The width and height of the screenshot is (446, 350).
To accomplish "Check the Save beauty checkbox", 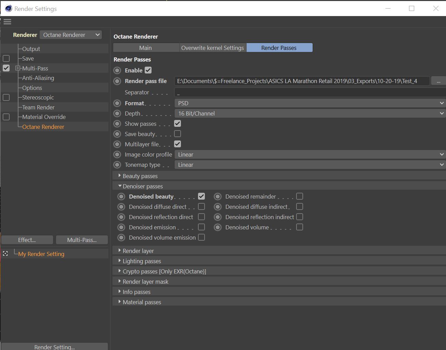I will point(178,134).
